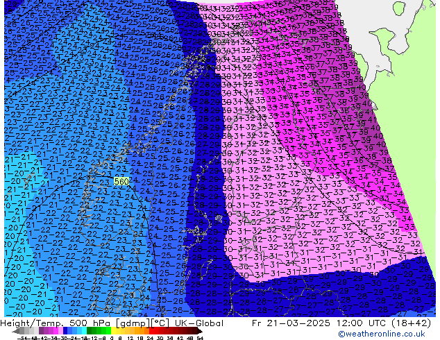Pick the bright red 24 legend color
This screenshot has height=340, width=440.
151,331
